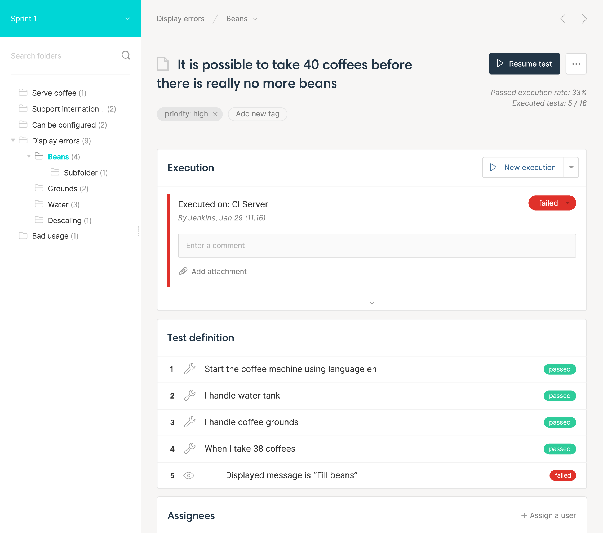Click the Display errors folder icon

coord(23,140)
